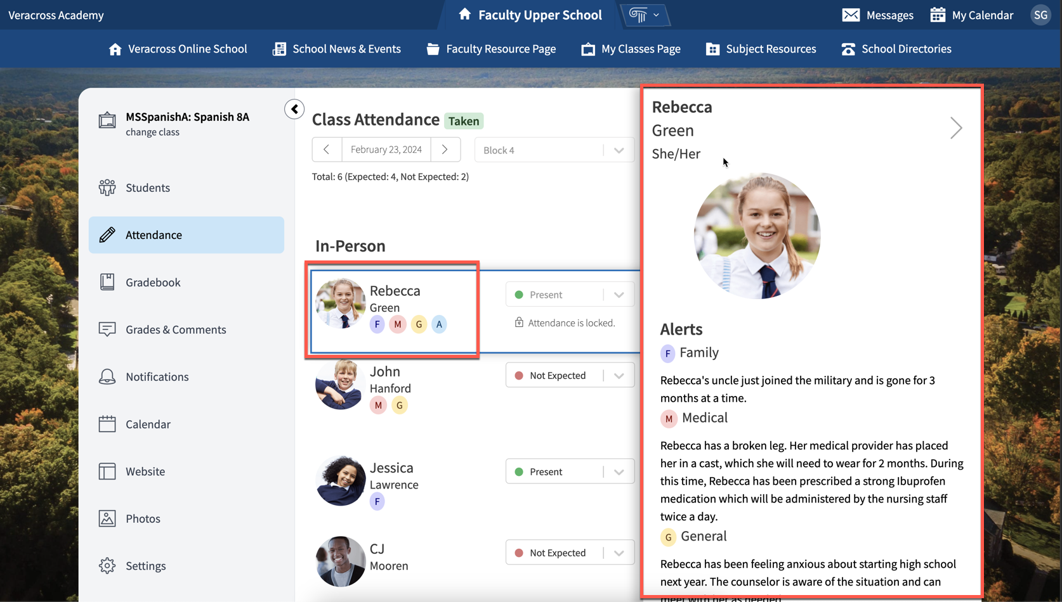Open the class Settings gear
The width and height of the screenshot is (1062, 602).
pos(146,565)
